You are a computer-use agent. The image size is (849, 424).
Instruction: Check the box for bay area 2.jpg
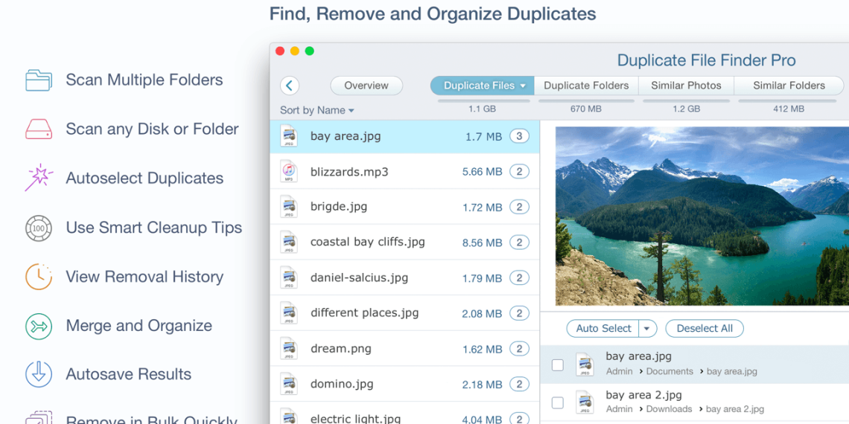(x=557, y=402)
